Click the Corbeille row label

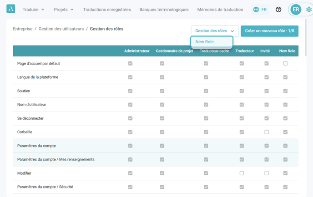pyautogui.click(x=25, y=132)
